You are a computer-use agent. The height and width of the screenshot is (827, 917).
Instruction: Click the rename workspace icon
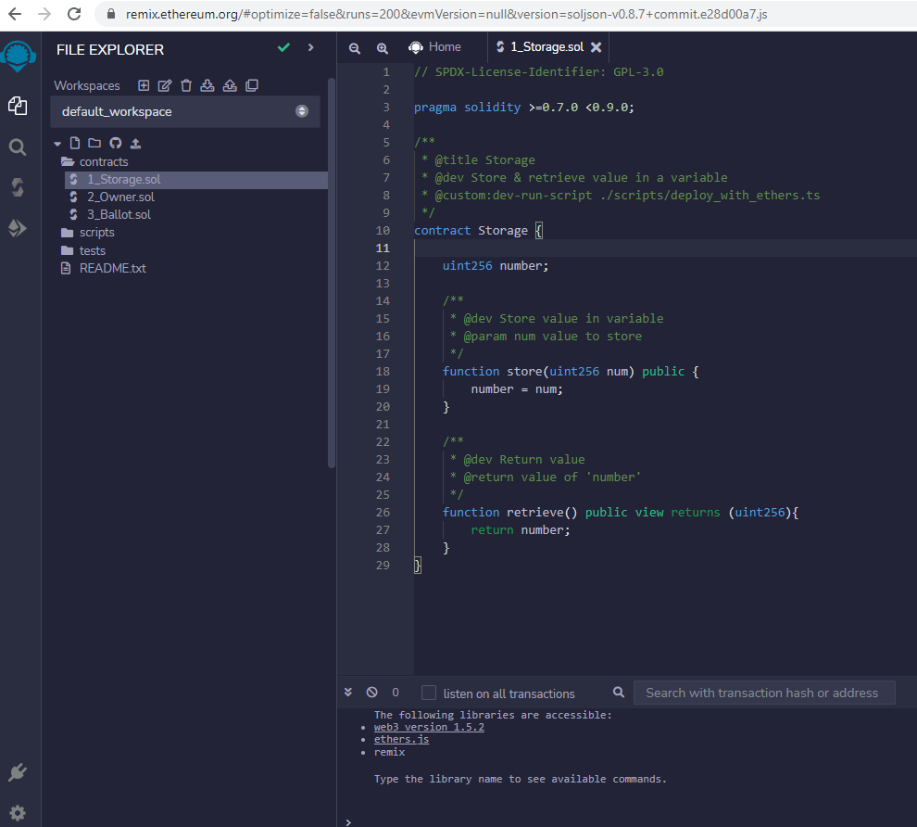(x=165, y=85)
